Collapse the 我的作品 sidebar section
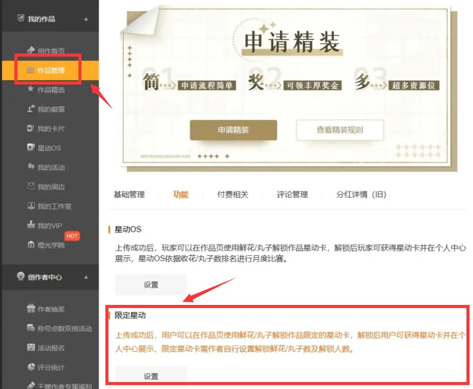This screenshot has height=389, width=473. click(86, 19)
